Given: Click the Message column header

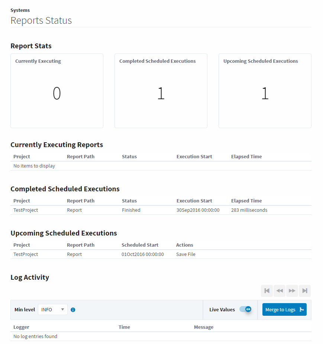Looking at the screenshot, I should point(203,327).
